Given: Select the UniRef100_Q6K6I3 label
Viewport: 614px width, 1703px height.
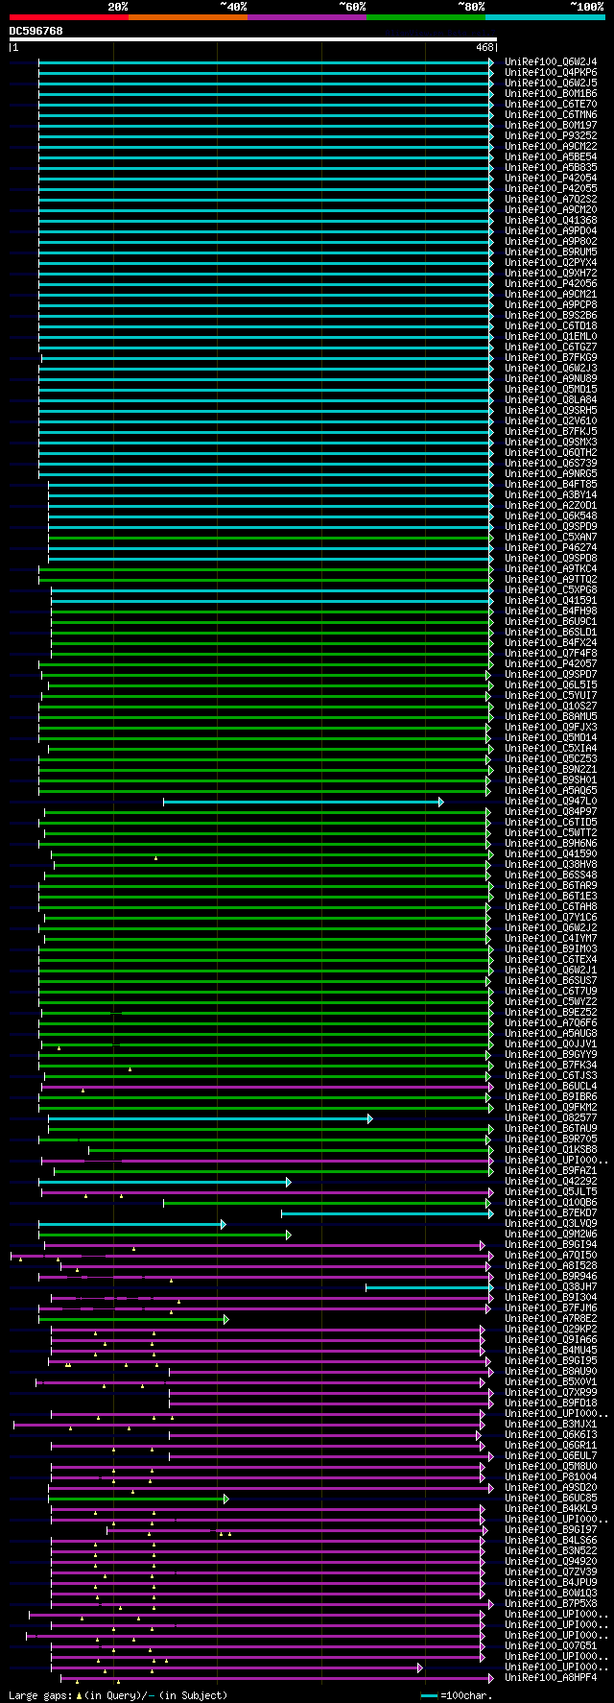Looking at the screenshot, I should (551, 1434).
